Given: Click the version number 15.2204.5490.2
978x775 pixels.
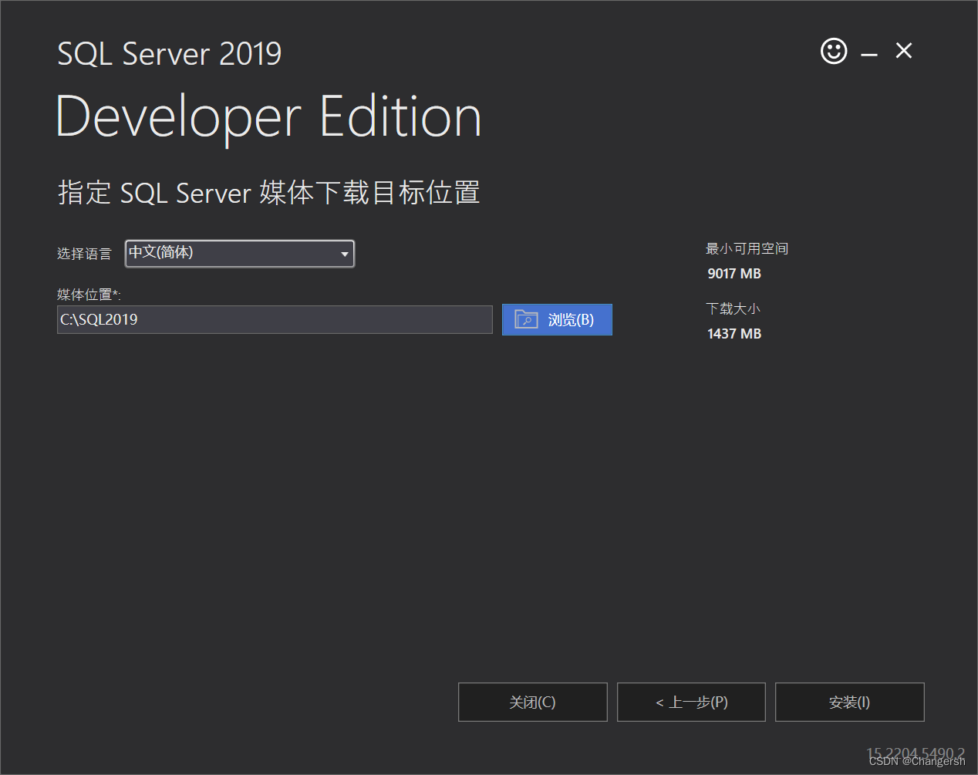Looking at the screenshot, I should coord(916,753).
